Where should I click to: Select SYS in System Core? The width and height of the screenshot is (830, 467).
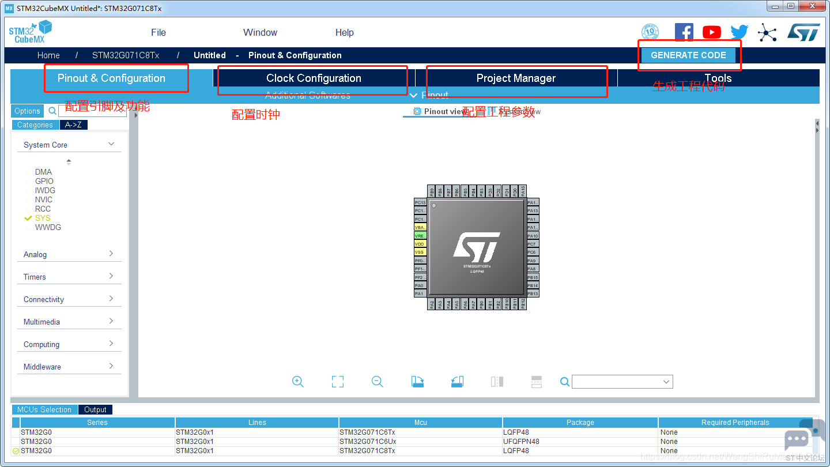(x=43, y=218)
